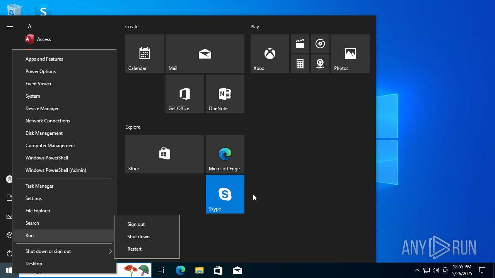
Task: Open the Calculator small tile
Action: tap(300, 64)
